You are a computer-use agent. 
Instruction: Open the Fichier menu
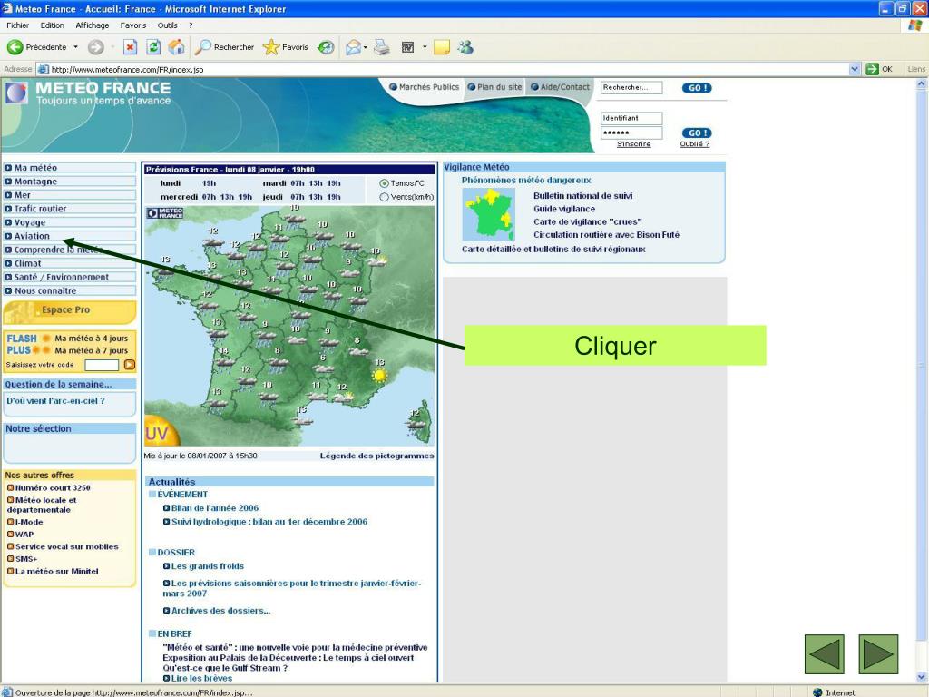pos(18,25)
